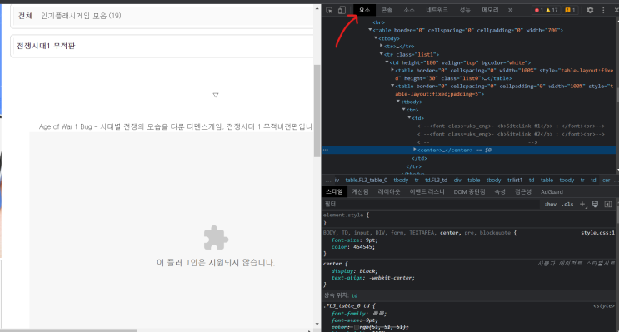Open the DevTools three-dot customize menu
This screenshot has height=332, width=619.
[603, 10]
